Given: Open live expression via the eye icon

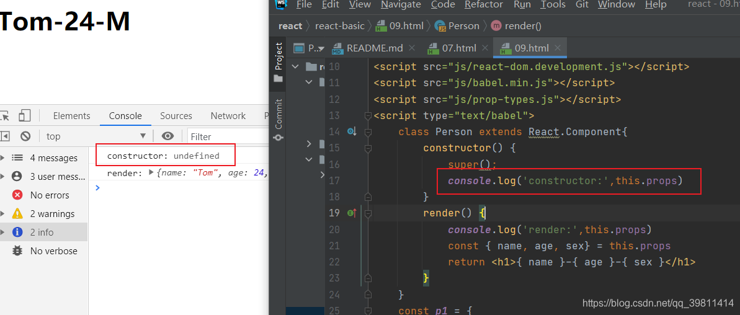Looking at the screenshot, I should tap(167, 136).
